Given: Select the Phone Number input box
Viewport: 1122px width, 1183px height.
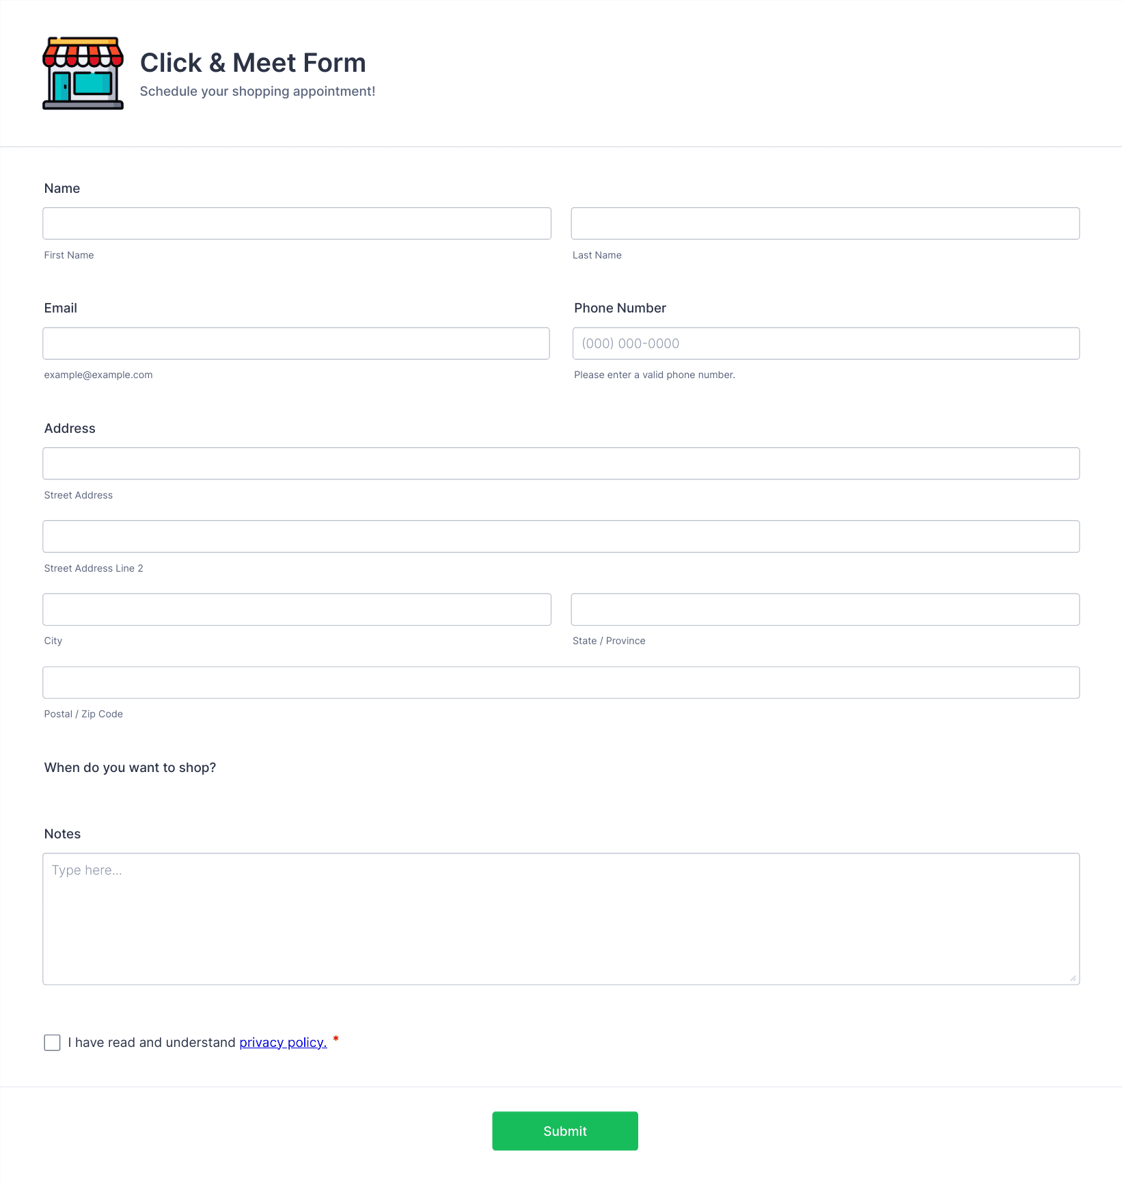Looking at the screenshot, I should [x=826, y=343].
